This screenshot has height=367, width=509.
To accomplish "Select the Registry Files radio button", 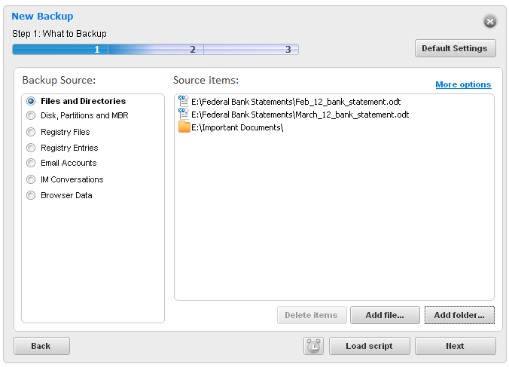I will [x=31, y=132].
